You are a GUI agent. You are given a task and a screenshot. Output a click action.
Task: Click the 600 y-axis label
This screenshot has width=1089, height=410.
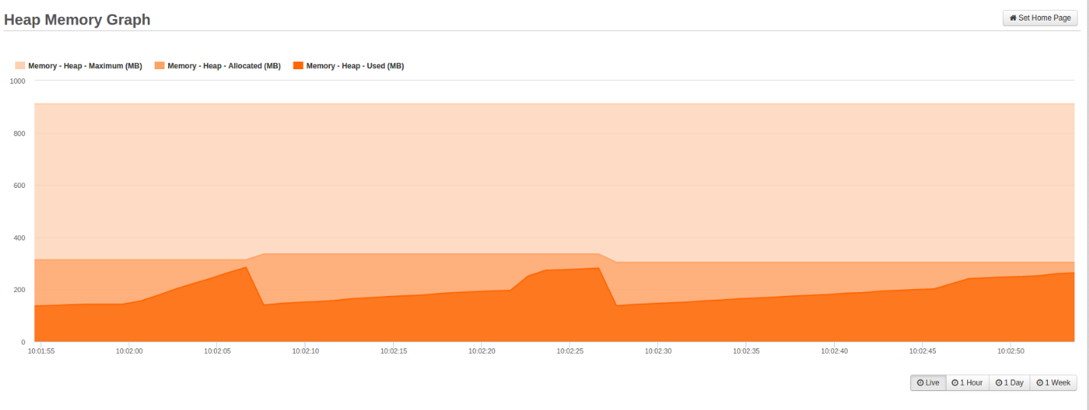20,186
